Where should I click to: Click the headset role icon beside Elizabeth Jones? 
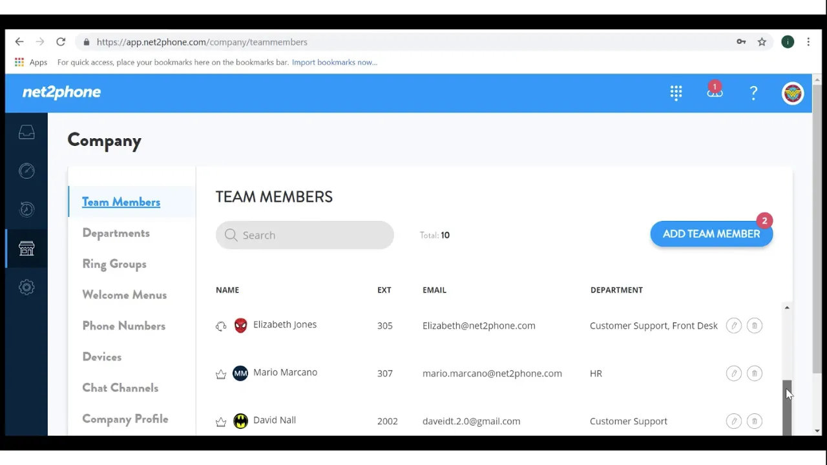(x=221, y=326)
